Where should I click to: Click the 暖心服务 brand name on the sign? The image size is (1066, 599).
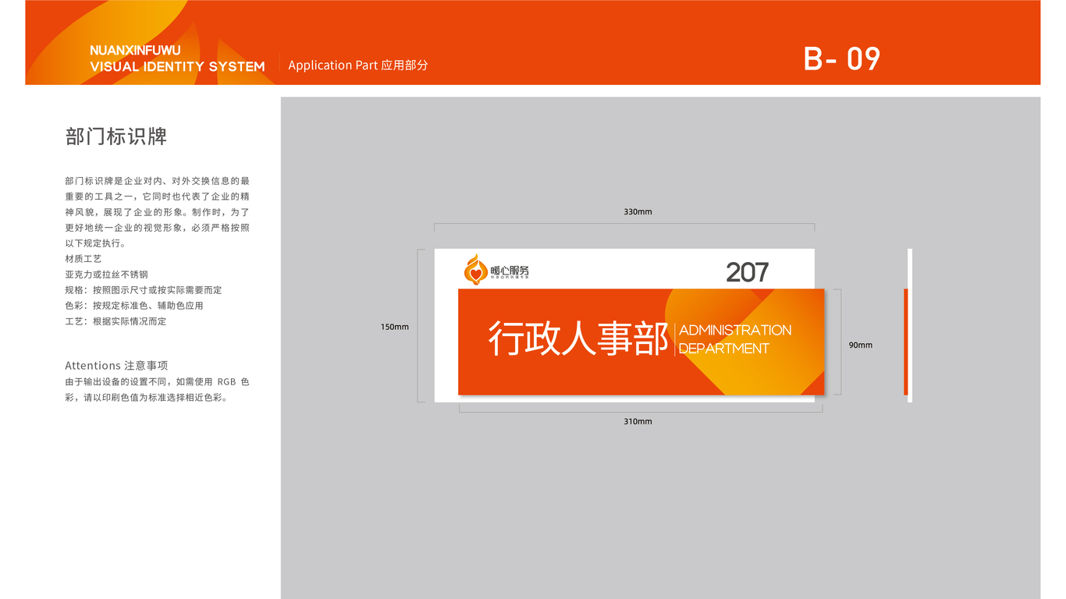click(x=510, y=270)
